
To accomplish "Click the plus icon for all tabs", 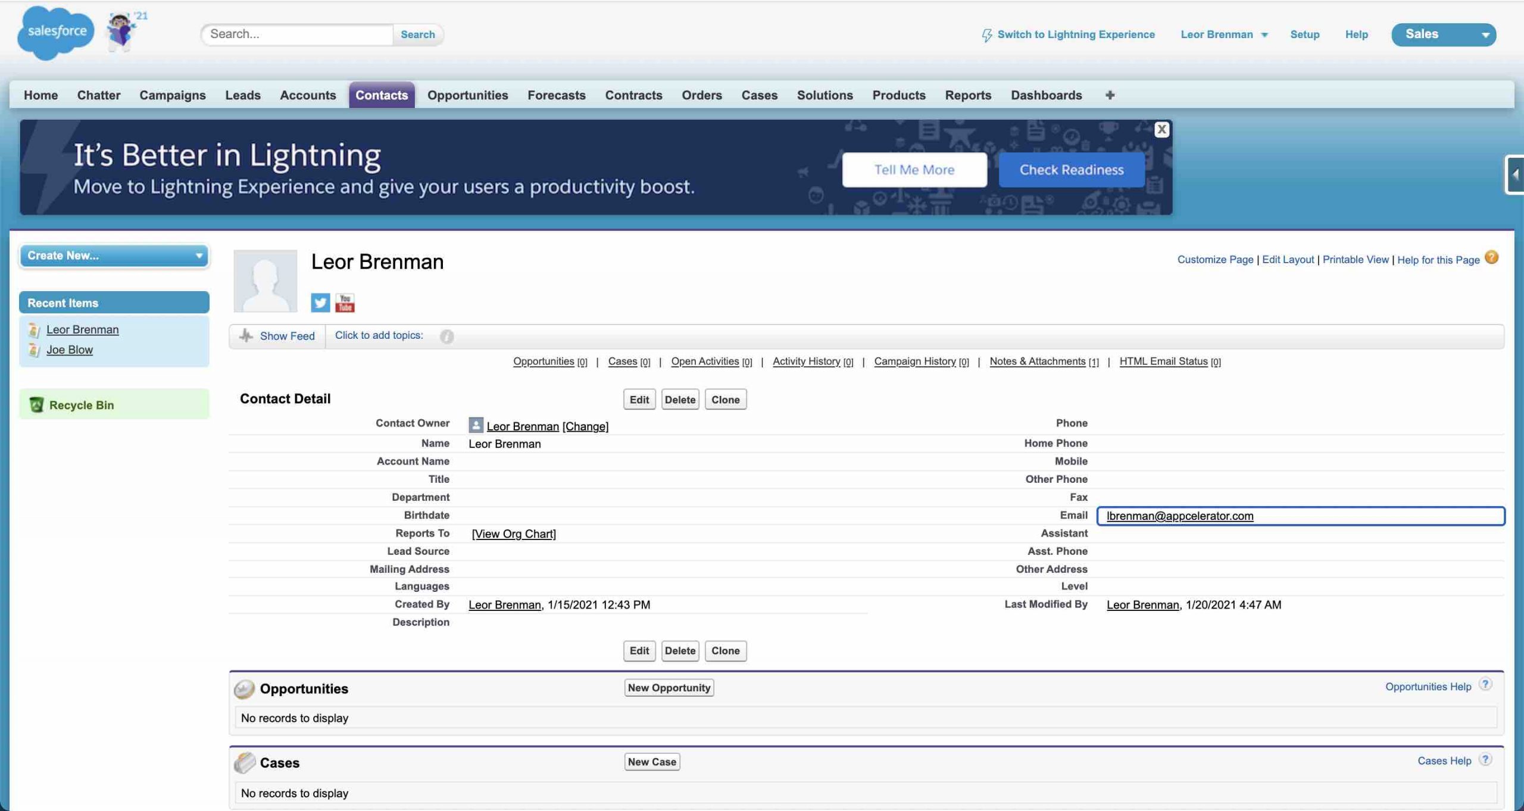I will (x=1110, y=95).
